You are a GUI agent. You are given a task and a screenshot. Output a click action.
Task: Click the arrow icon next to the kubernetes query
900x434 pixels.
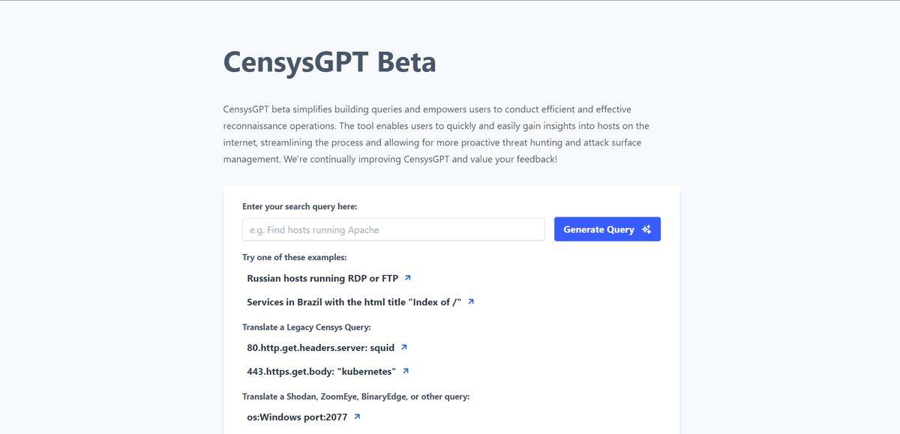[x=406, y=371]
